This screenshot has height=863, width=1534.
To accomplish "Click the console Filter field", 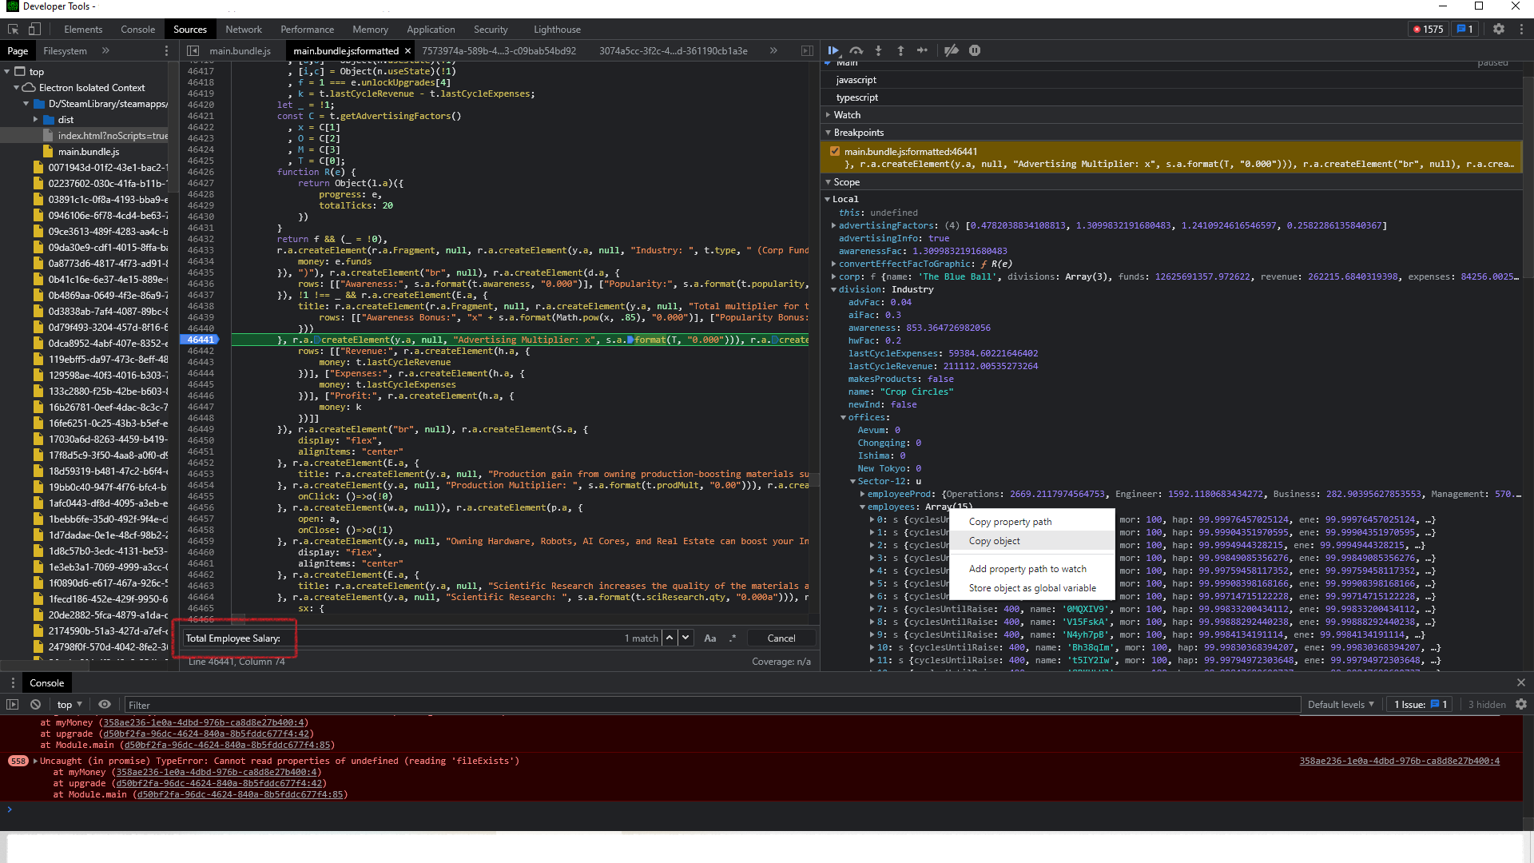I will (x=711, y=705).
